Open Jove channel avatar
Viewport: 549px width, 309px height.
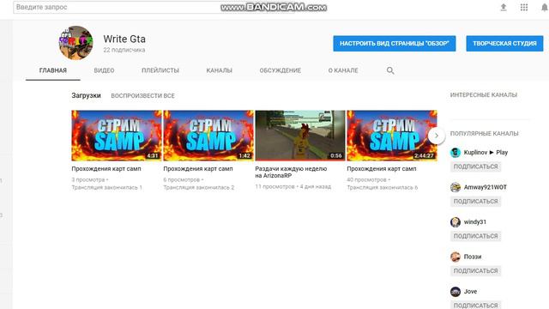(x=455, y=291)
